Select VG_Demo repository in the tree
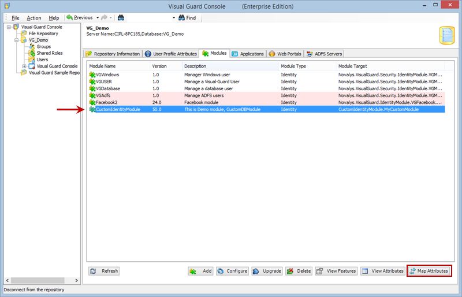462x297 pixels. coord(38,40)
